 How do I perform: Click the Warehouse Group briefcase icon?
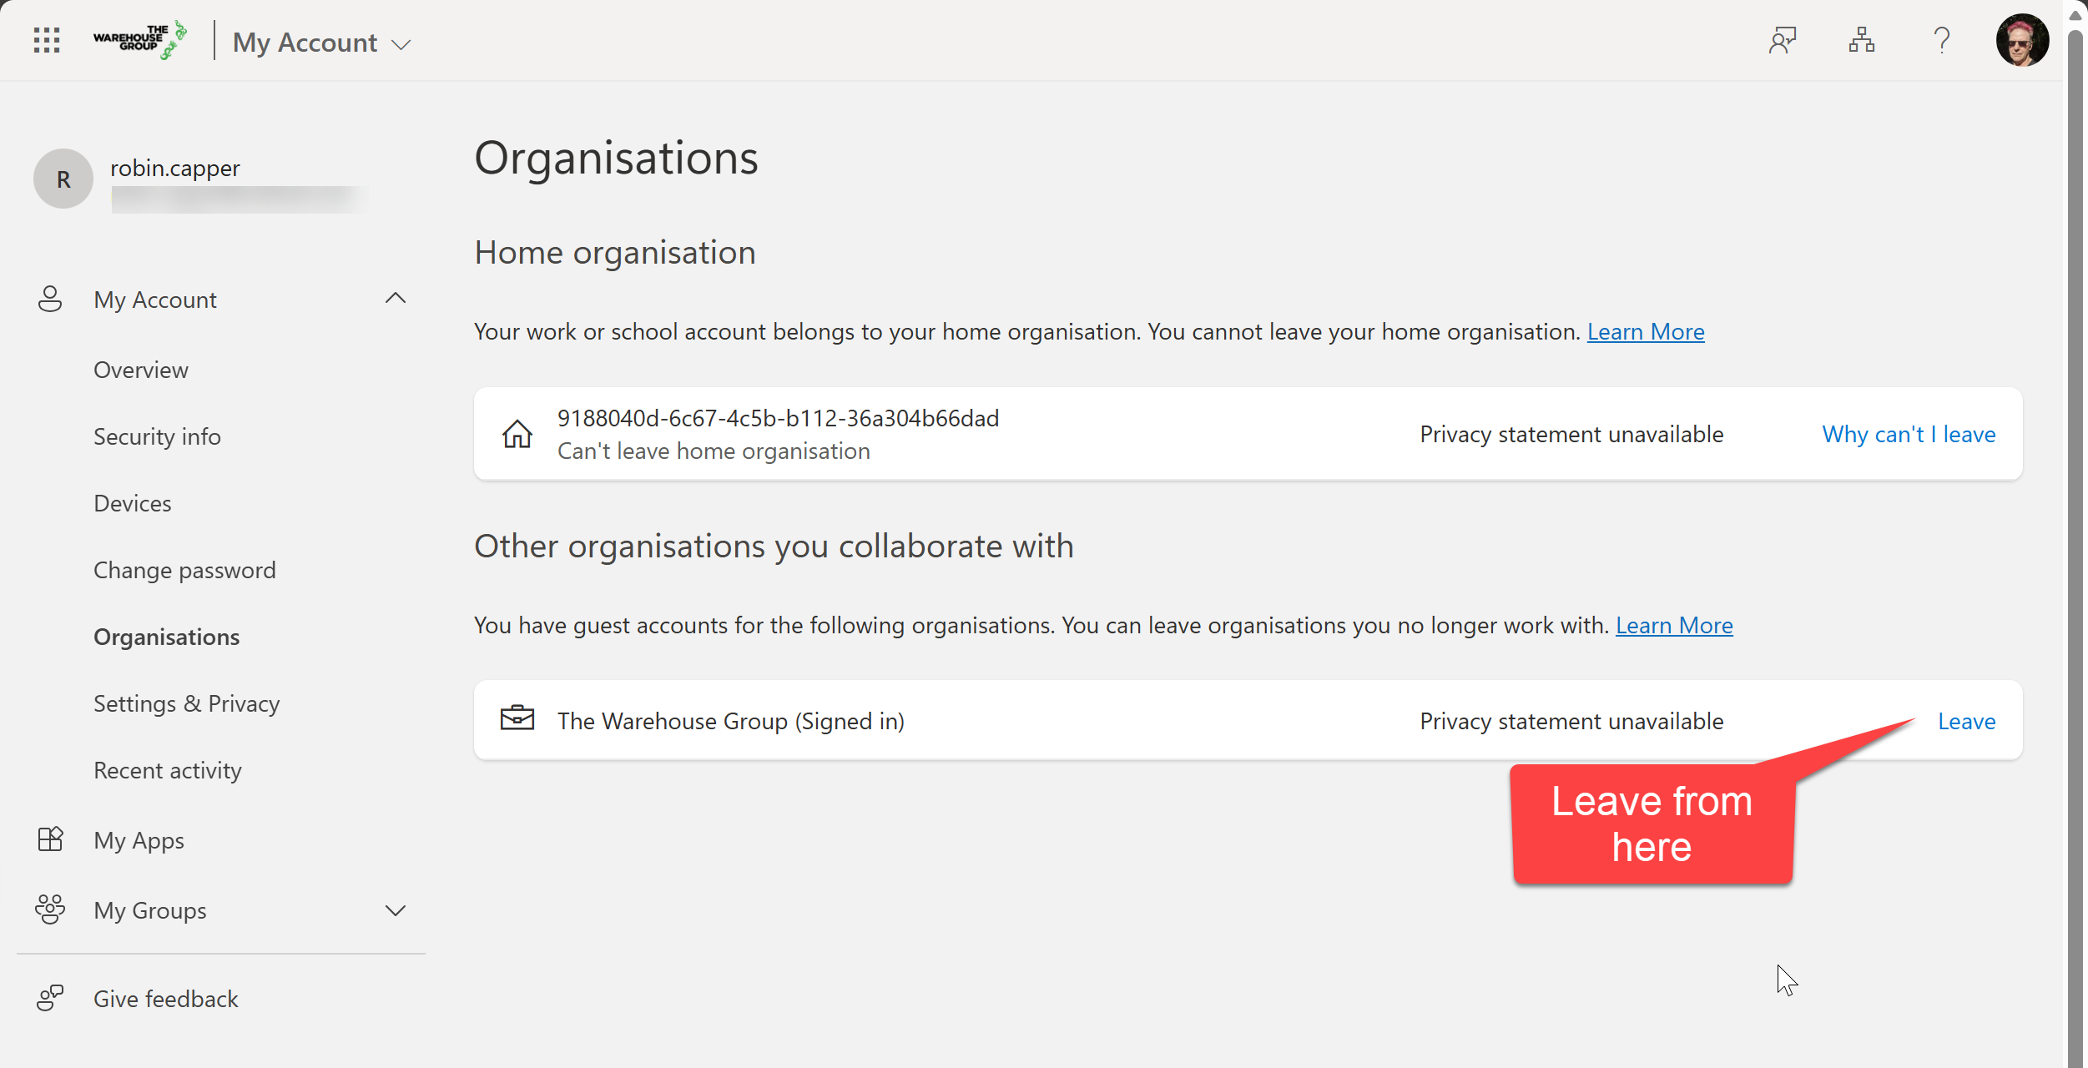[517, 718]
